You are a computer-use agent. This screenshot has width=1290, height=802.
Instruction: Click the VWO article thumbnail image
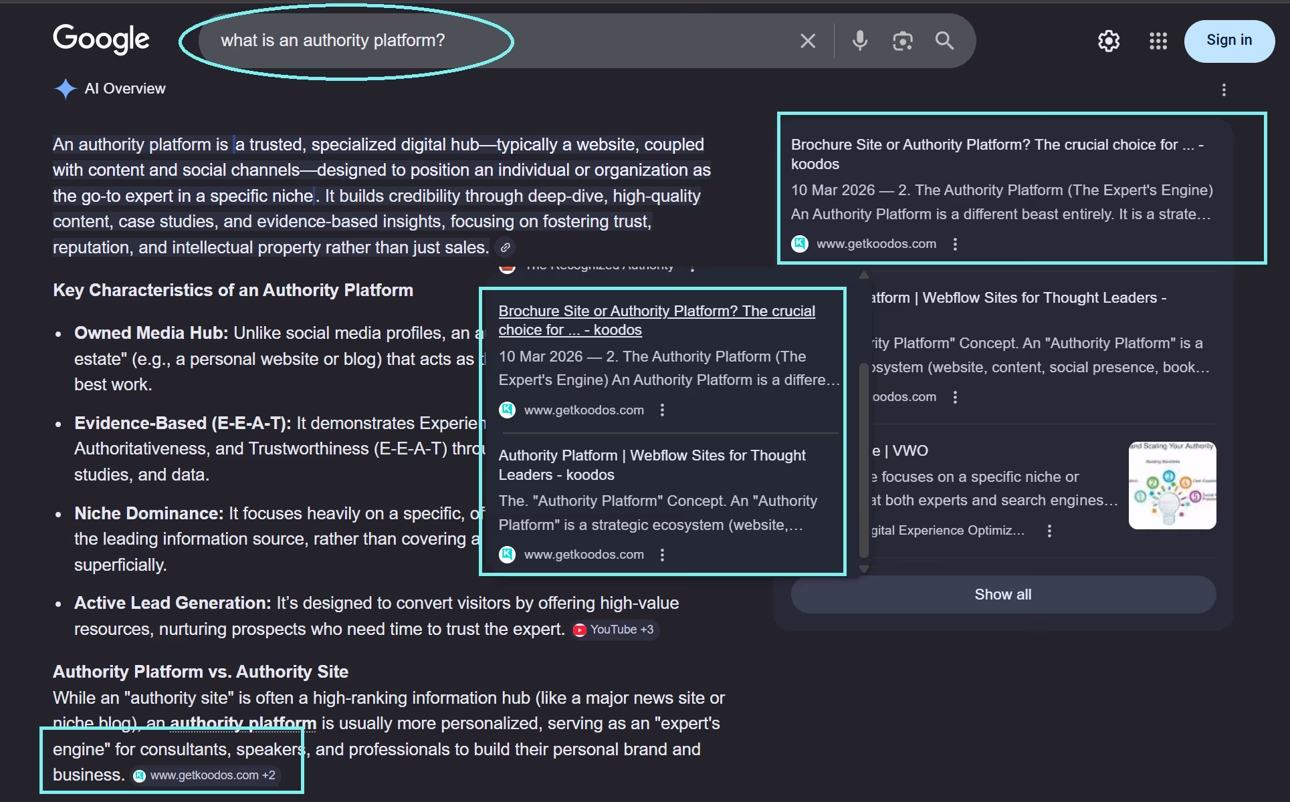[x=1172, y=485]
